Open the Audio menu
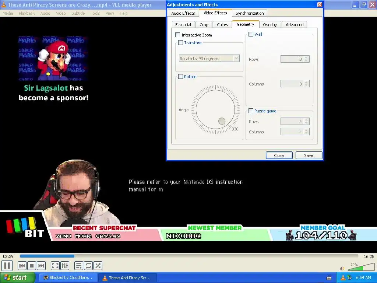377x283 pixels. click(45, 13)
